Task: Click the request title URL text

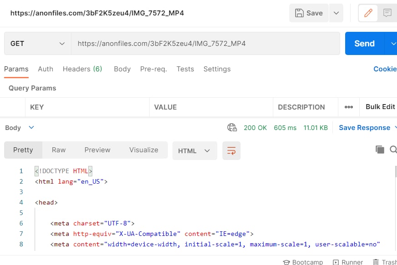Action: [97, 13]
